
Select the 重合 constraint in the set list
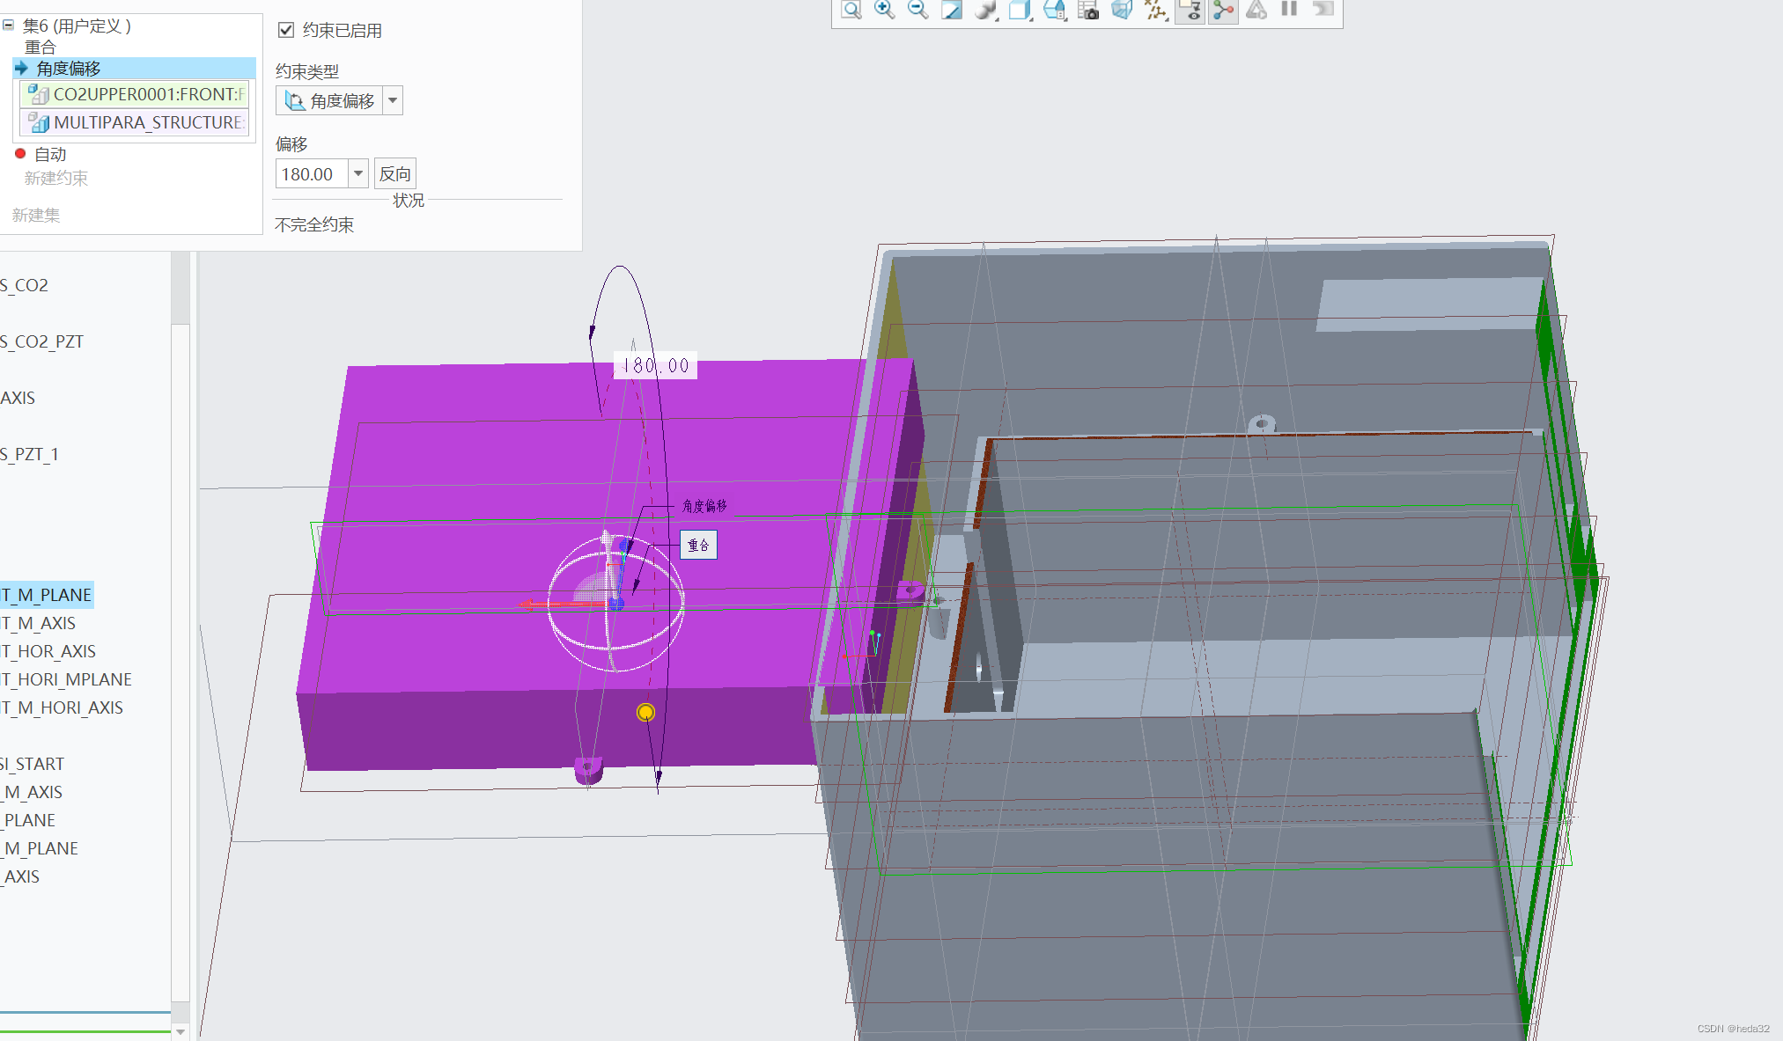40,47
